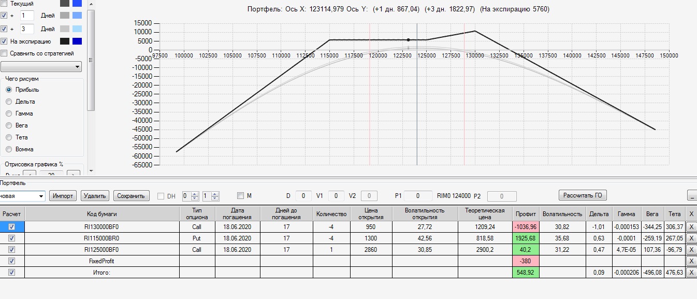
Task: Click the Теоретическая цена column header
Action: pyautogui.click(x=485, y=213)
